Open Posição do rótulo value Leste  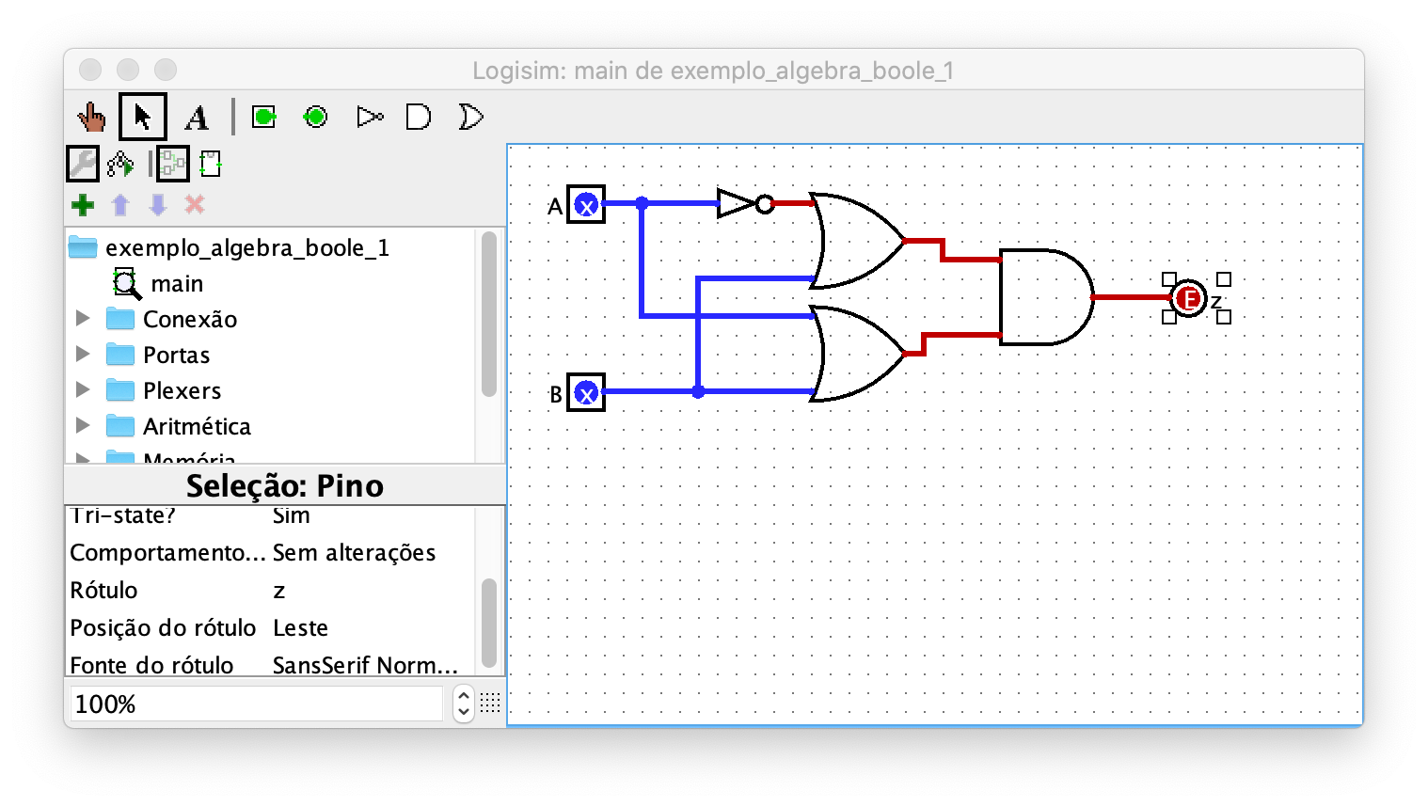(x=300, y=627)
